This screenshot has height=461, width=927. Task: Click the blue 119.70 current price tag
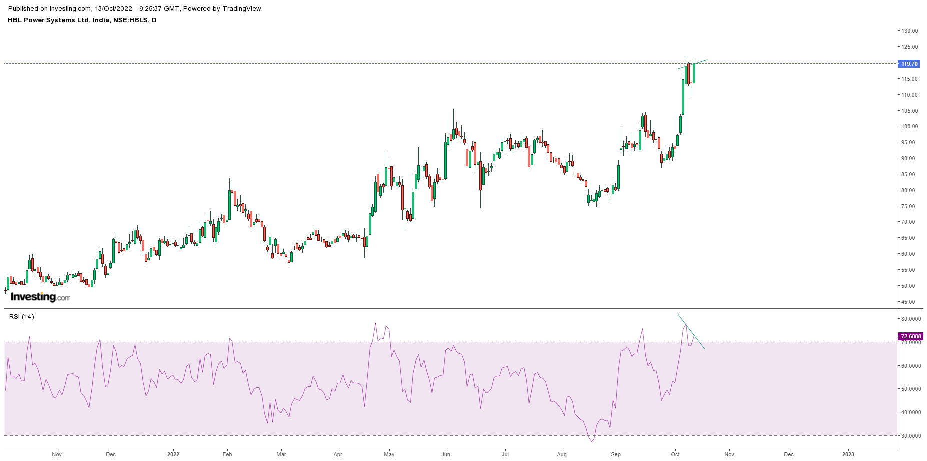[x=909, y=64]
